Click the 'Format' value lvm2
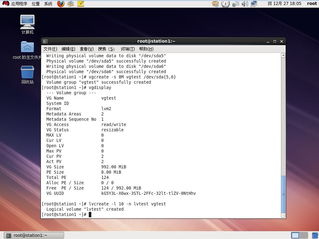Screen dimensions: 319x239 coord(106,109)
